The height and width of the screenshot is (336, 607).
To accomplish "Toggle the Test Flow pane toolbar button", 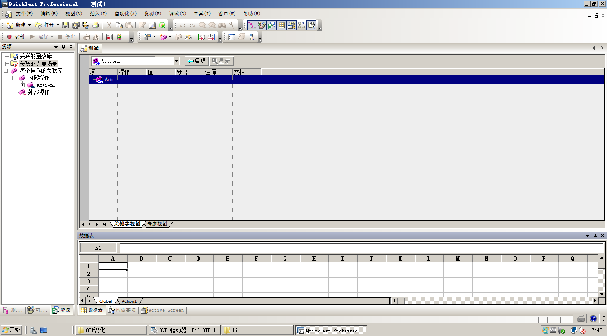I will coord(251,25).
